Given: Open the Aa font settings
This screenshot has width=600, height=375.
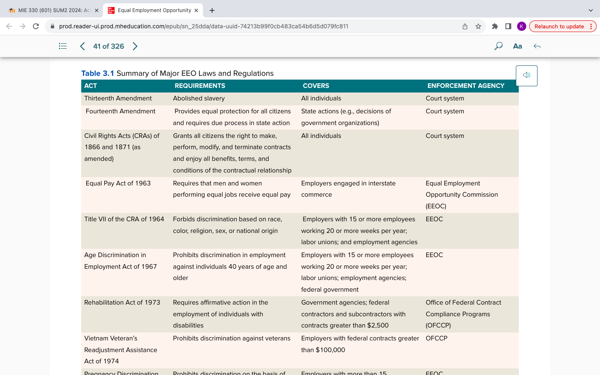Looking at the screenshot, I should coord(517,46).
